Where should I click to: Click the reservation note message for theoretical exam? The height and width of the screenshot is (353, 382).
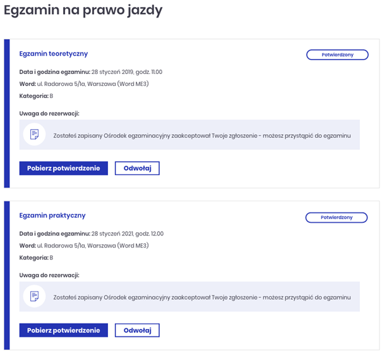(202, 136)
